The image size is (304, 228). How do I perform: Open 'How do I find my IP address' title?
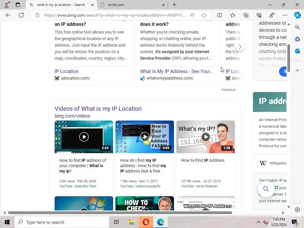point(143,166)
